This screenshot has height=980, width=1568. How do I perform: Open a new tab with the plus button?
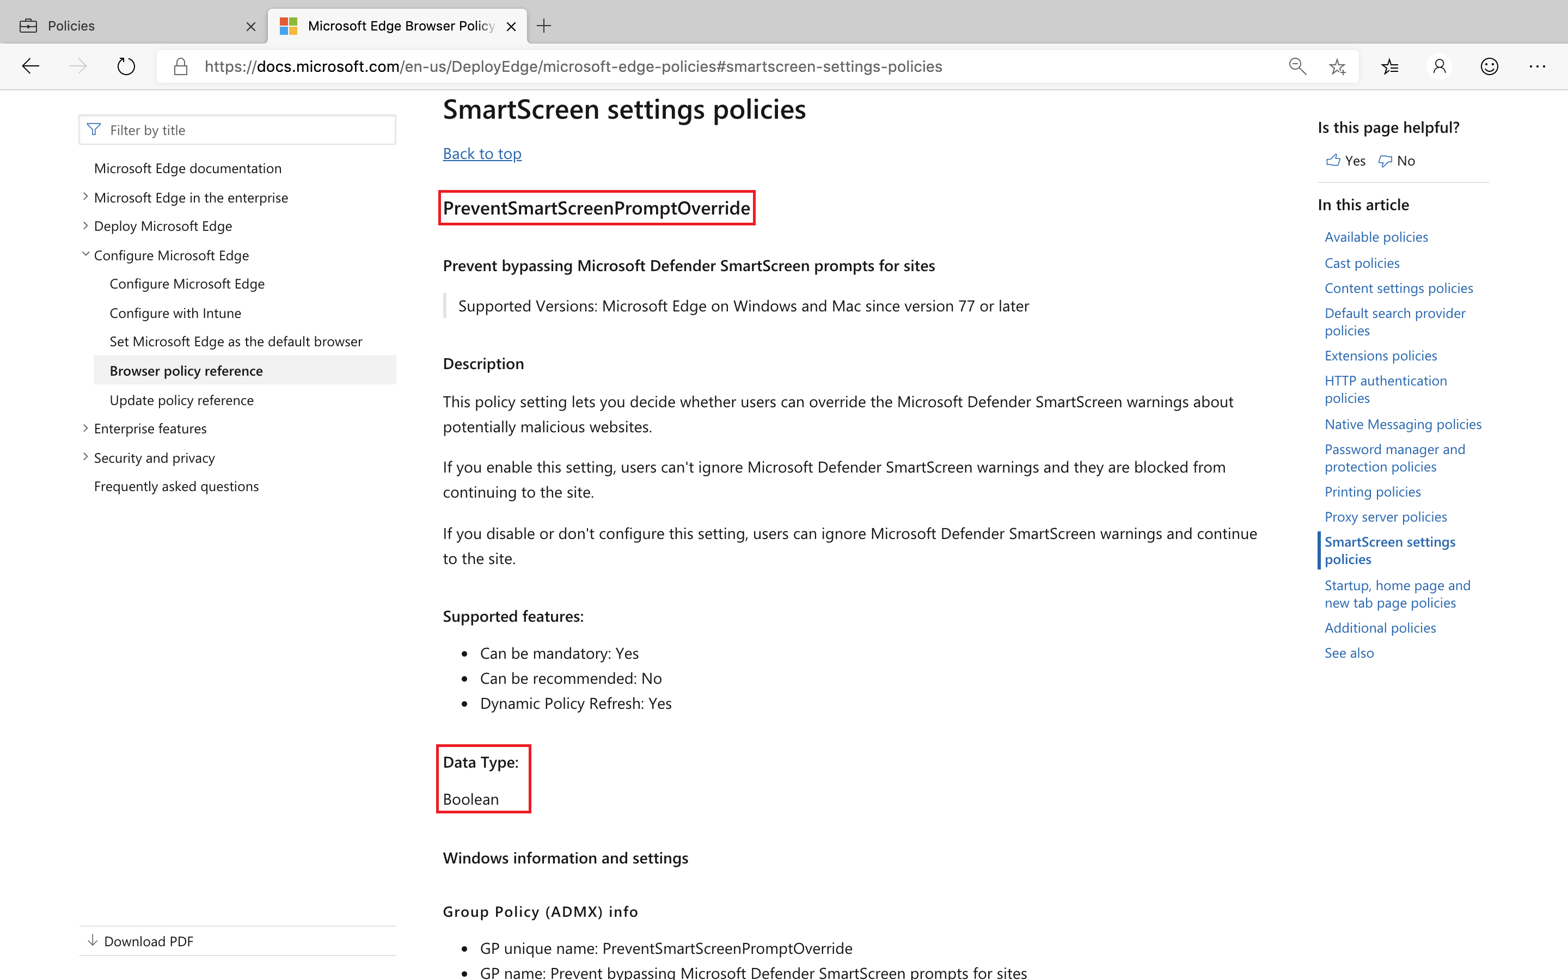[543, 26]
